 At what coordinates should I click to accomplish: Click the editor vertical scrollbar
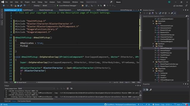[140, 47]
